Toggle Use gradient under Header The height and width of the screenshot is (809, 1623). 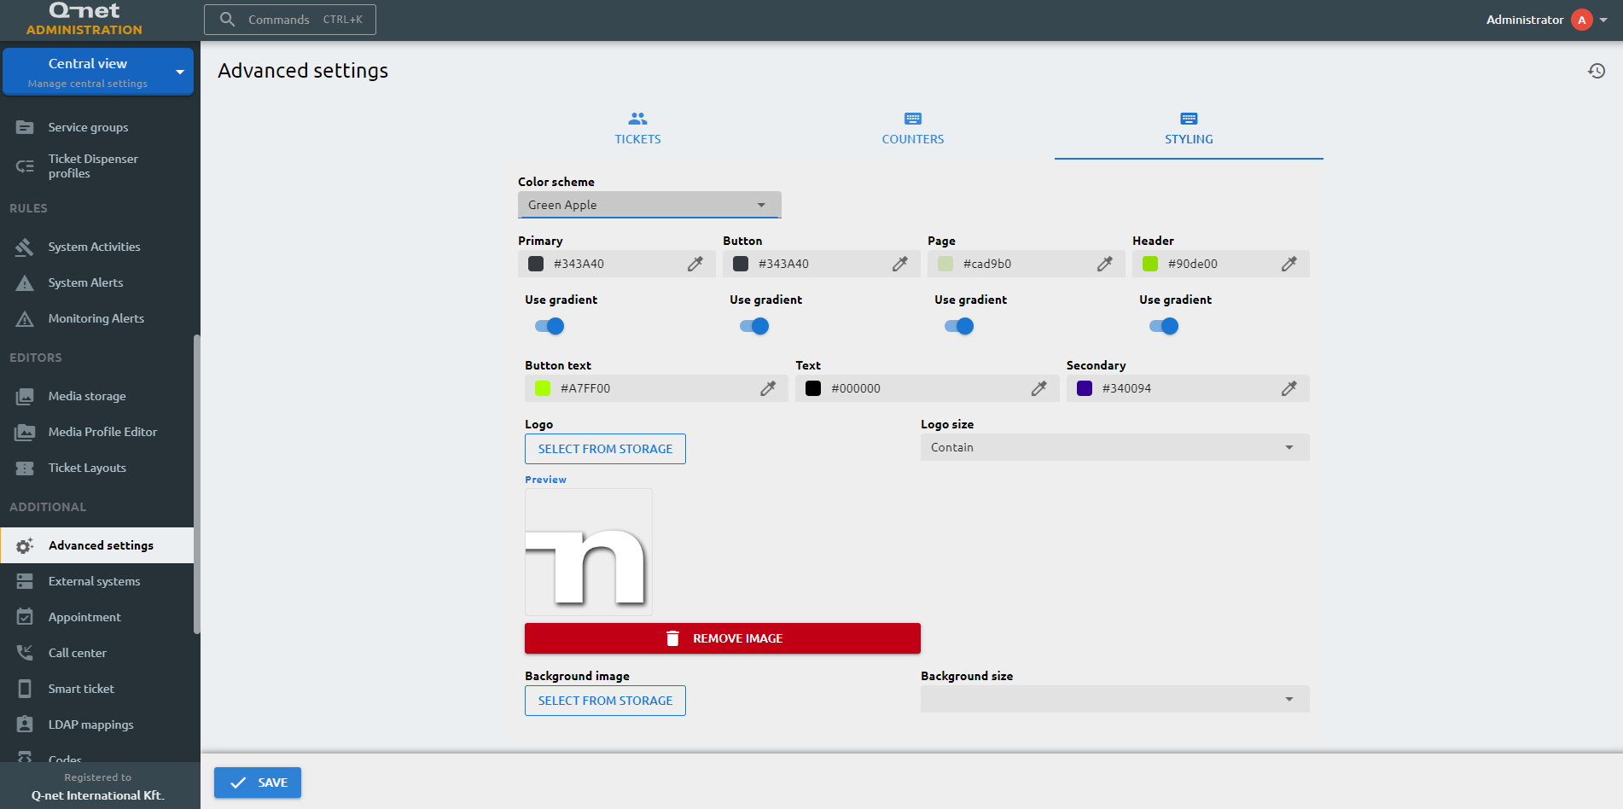point(1164,326)
